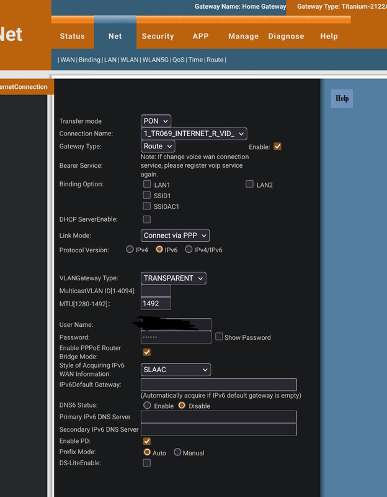This screenshot has height=497, width=387.
Task: Open the Route submenu link
Action: point(215,60)
